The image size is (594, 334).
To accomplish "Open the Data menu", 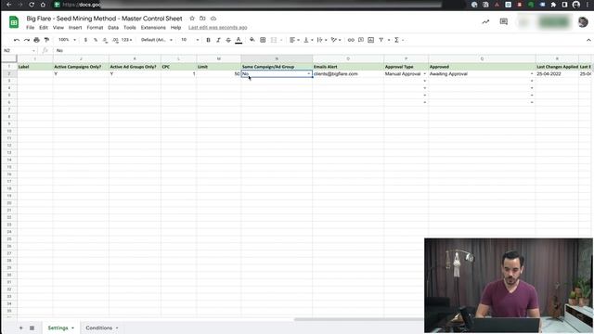I will coord(113,28).
